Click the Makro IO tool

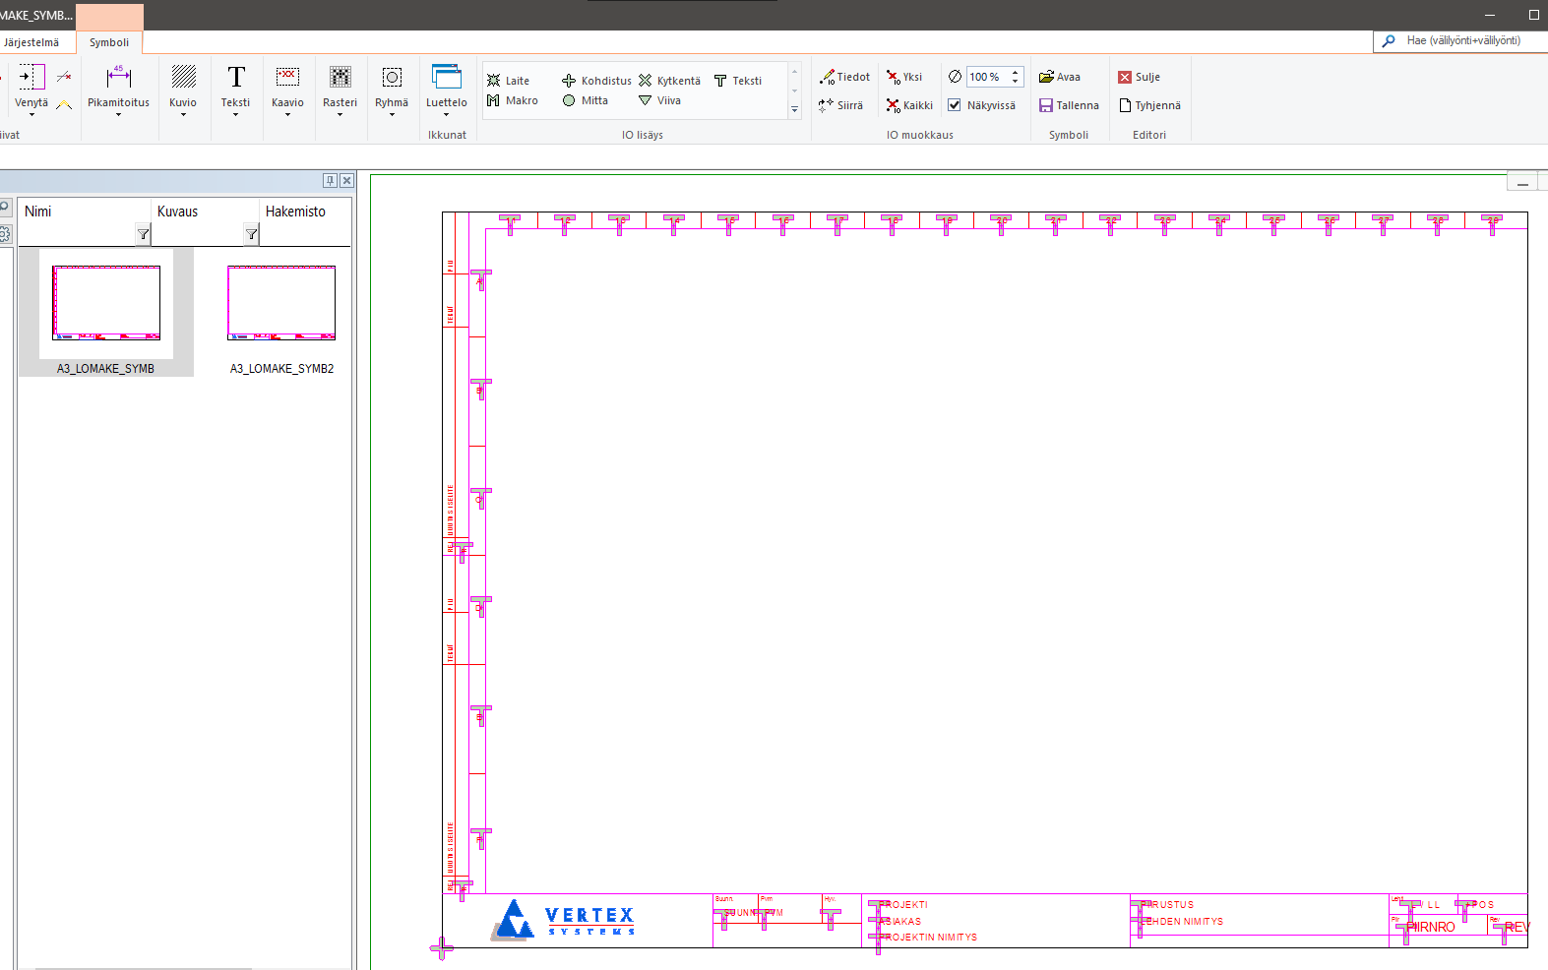512,100
